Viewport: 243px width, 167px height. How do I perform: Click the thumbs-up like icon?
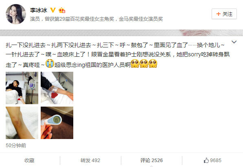click(206, 161)
